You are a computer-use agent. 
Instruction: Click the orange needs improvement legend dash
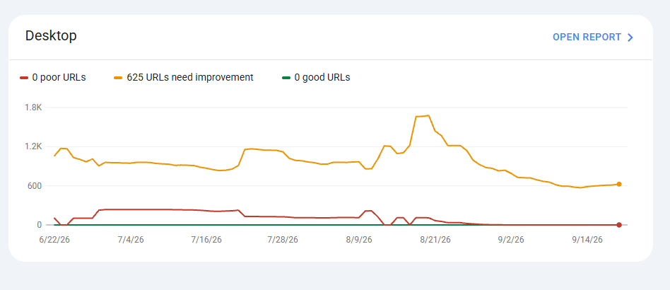tap(118, 78)
